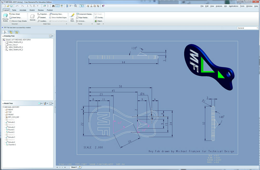Viewport: 260px width, 170px height.
Task: Click Move or Copy Sheets
Action: [18, 21]
